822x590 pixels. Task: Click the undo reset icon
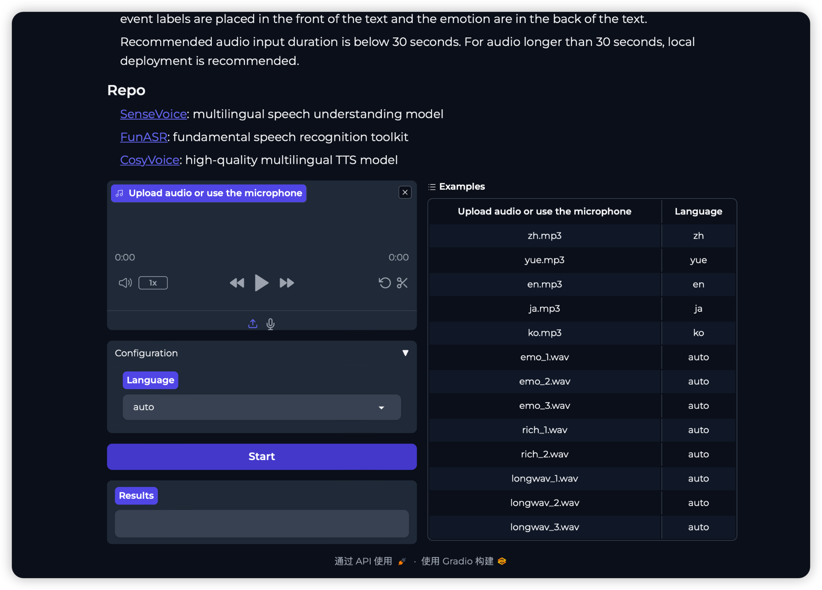(384, 283)
